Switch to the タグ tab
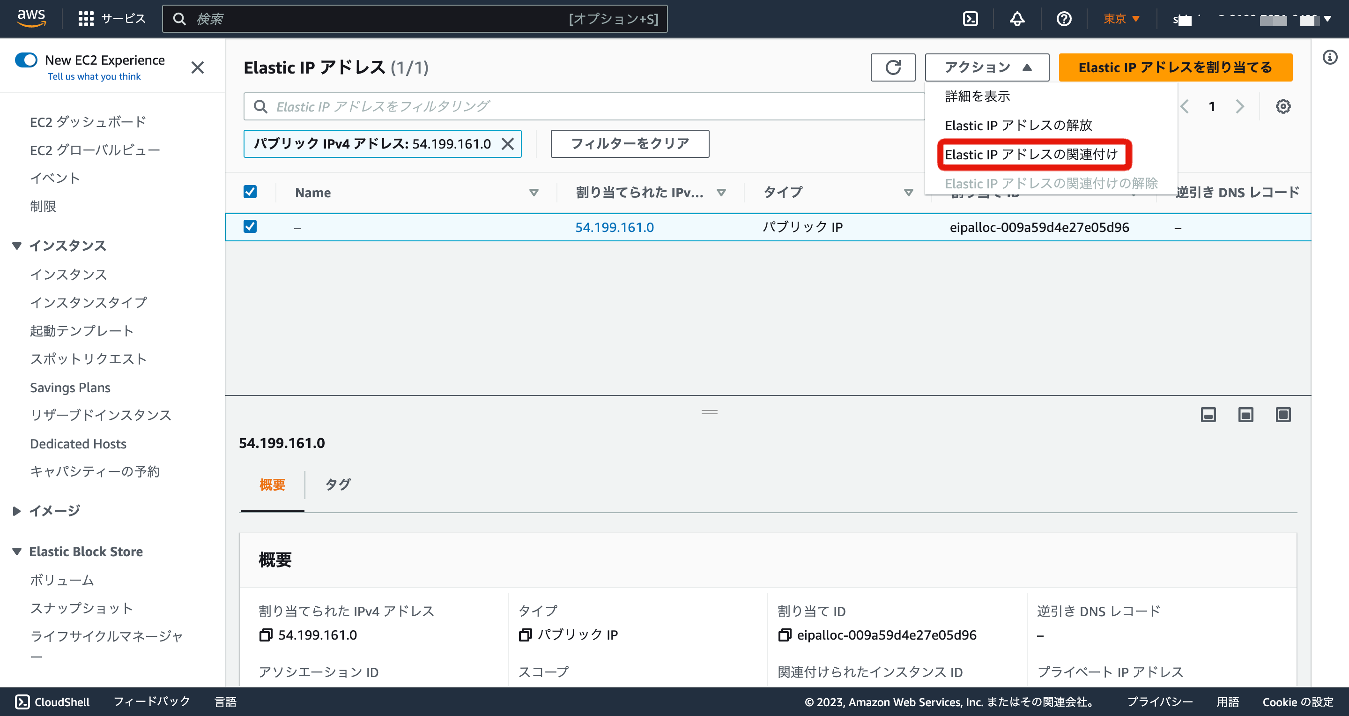This screenshot has width=1349, height=716. coord(338,485)
